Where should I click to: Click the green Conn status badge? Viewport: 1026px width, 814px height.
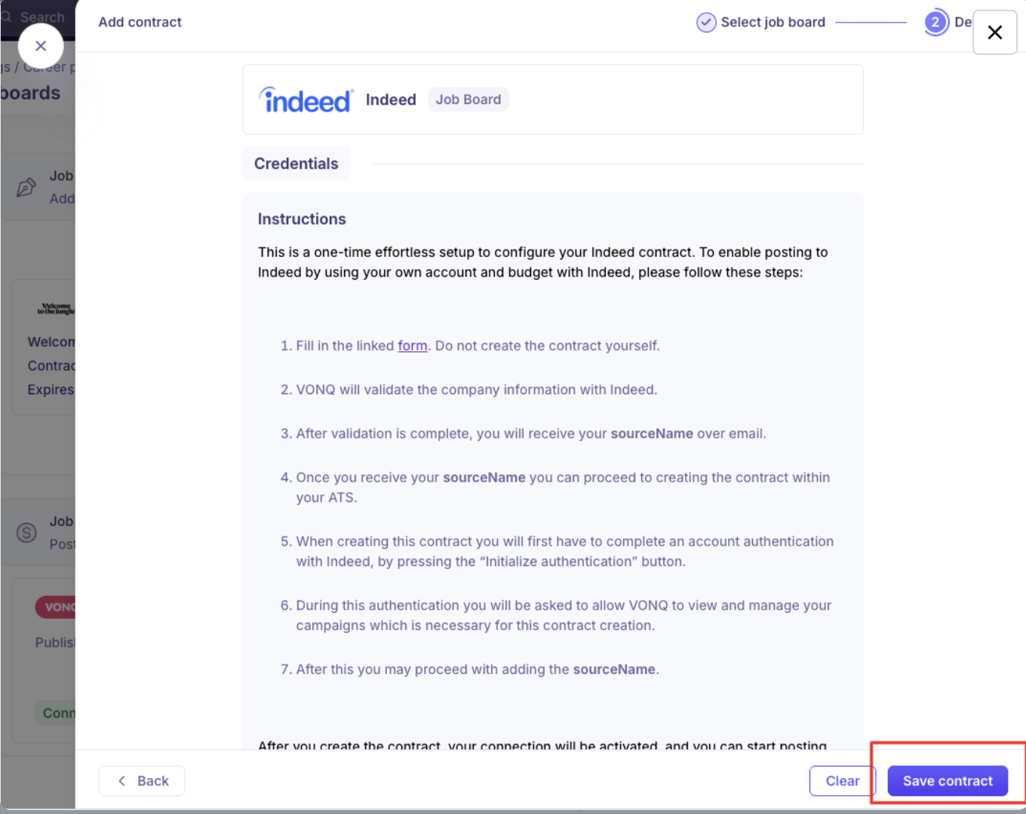coord(57,713)
